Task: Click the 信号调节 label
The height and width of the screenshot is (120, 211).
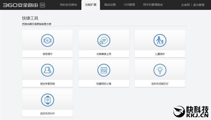Action: tap(47, 54)
